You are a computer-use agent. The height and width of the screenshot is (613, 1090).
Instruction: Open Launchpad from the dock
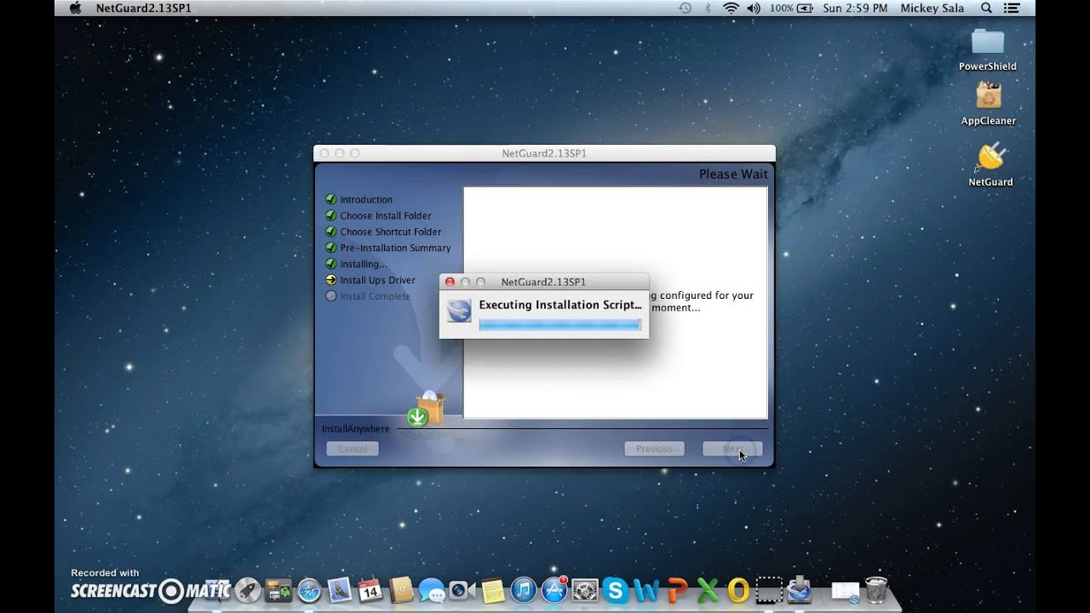[x=247, y=590]
